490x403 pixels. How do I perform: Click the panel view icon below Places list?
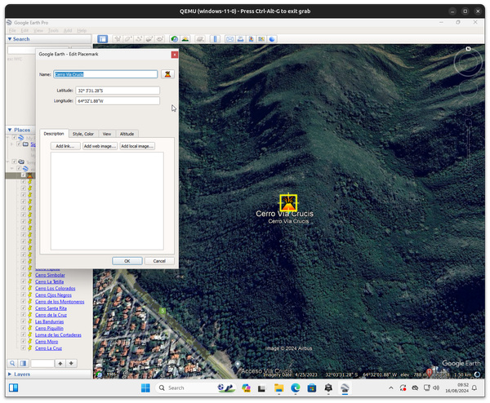coord(24,363)
